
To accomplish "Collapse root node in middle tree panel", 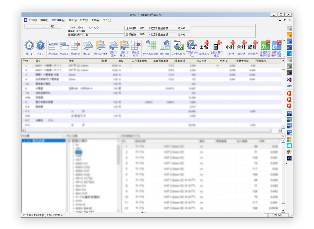I will pos(69,141).
